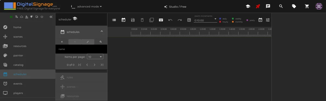Click the remove schedule minus button
Image resolution: width=326 pixels, height=101 pixels.
[75, 42]
